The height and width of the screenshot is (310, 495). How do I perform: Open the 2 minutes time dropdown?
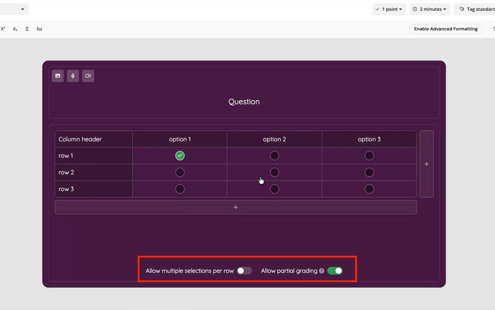(x=429, y=9)
